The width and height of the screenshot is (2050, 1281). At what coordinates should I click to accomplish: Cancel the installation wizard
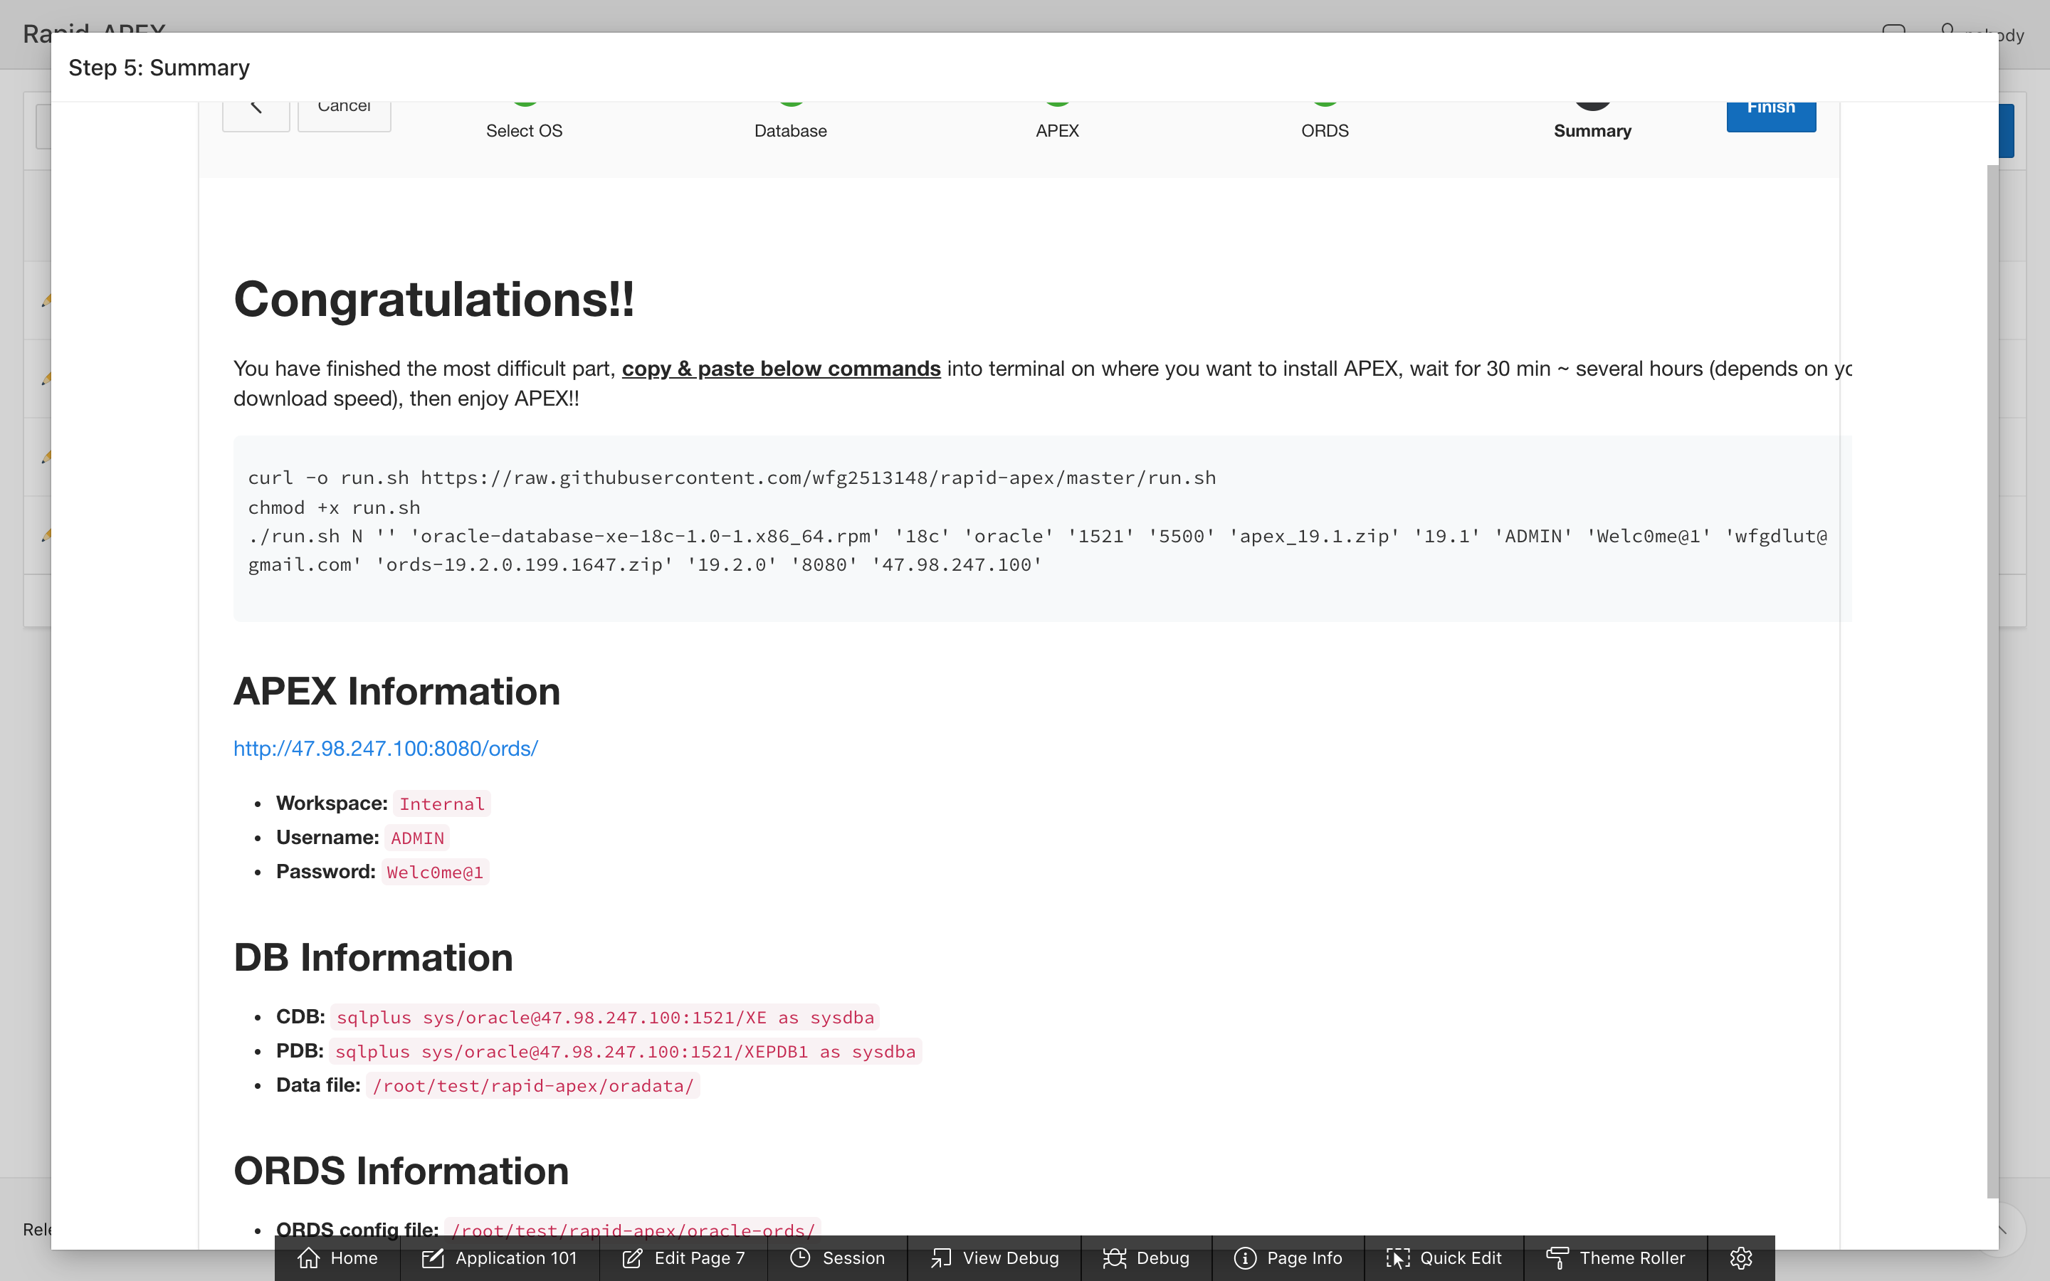344,112
